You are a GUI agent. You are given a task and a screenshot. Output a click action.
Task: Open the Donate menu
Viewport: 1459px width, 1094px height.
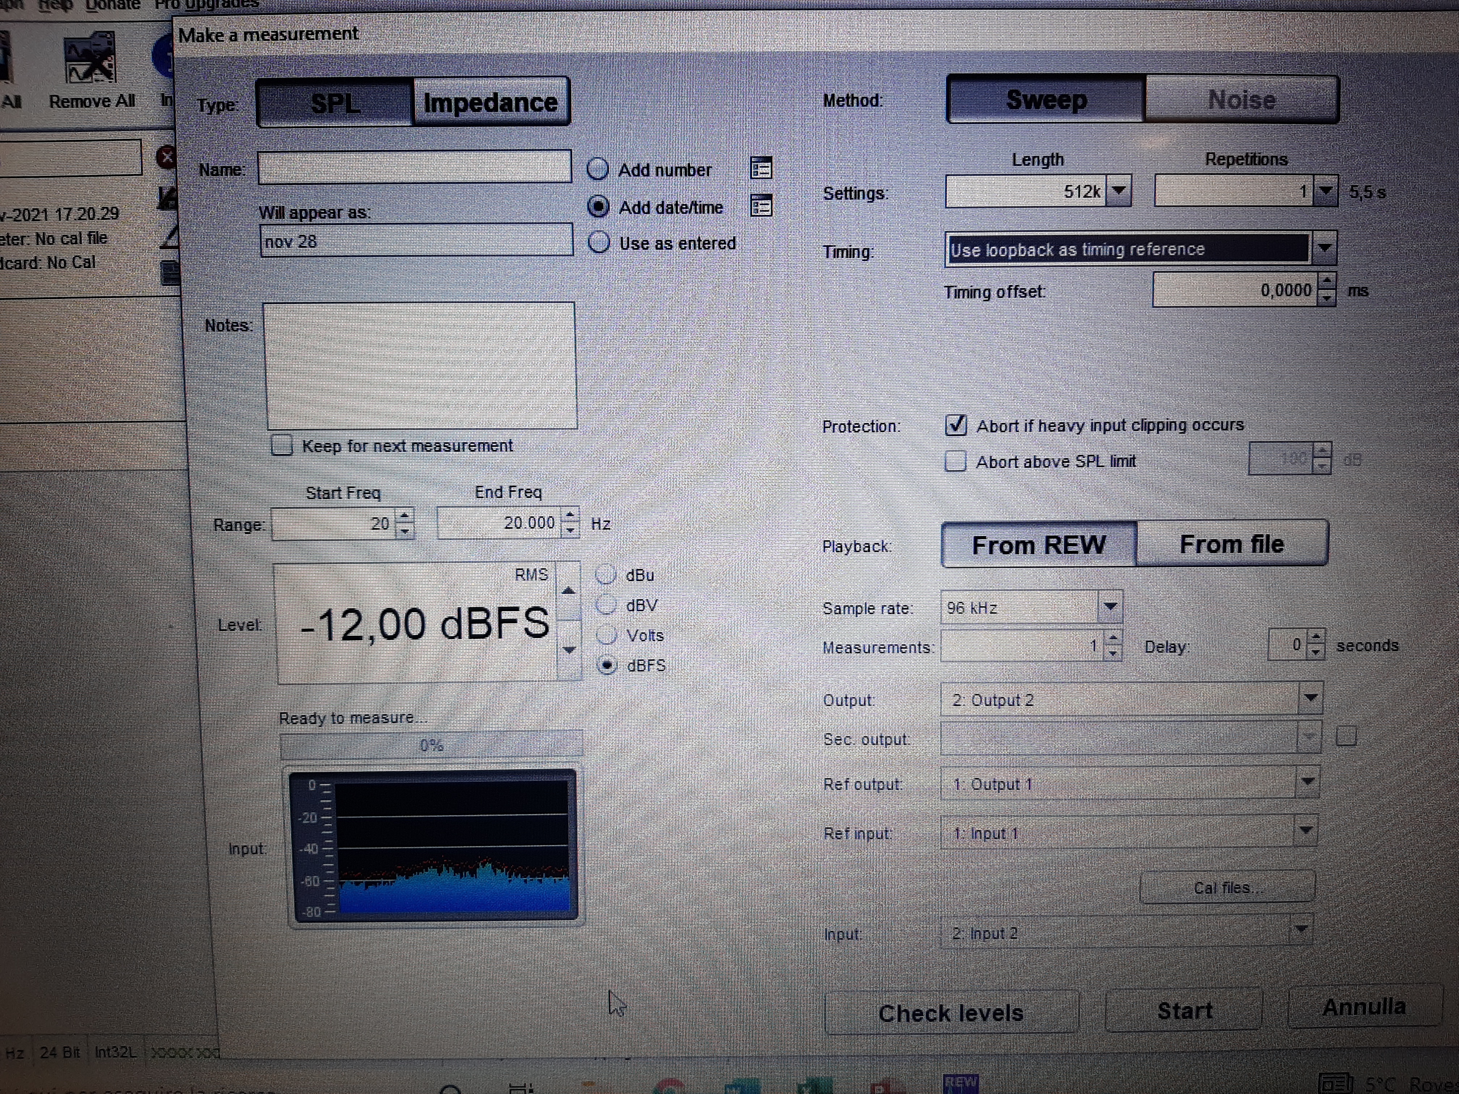tap(113, 5)
